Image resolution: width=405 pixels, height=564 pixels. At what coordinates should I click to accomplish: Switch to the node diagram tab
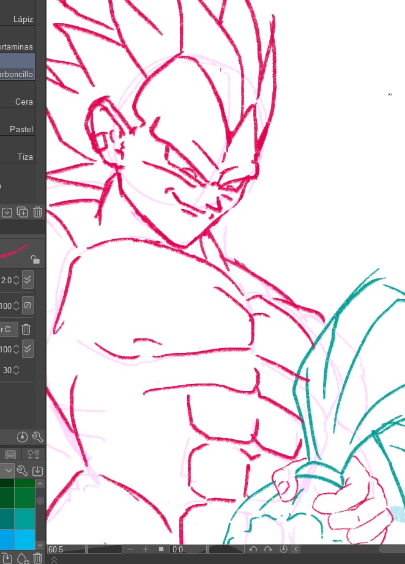point(34,454)
